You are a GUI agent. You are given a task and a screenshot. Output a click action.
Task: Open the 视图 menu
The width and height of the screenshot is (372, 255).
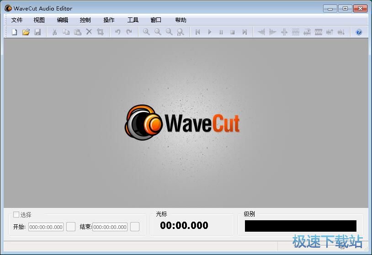click(x=39, y=20)
